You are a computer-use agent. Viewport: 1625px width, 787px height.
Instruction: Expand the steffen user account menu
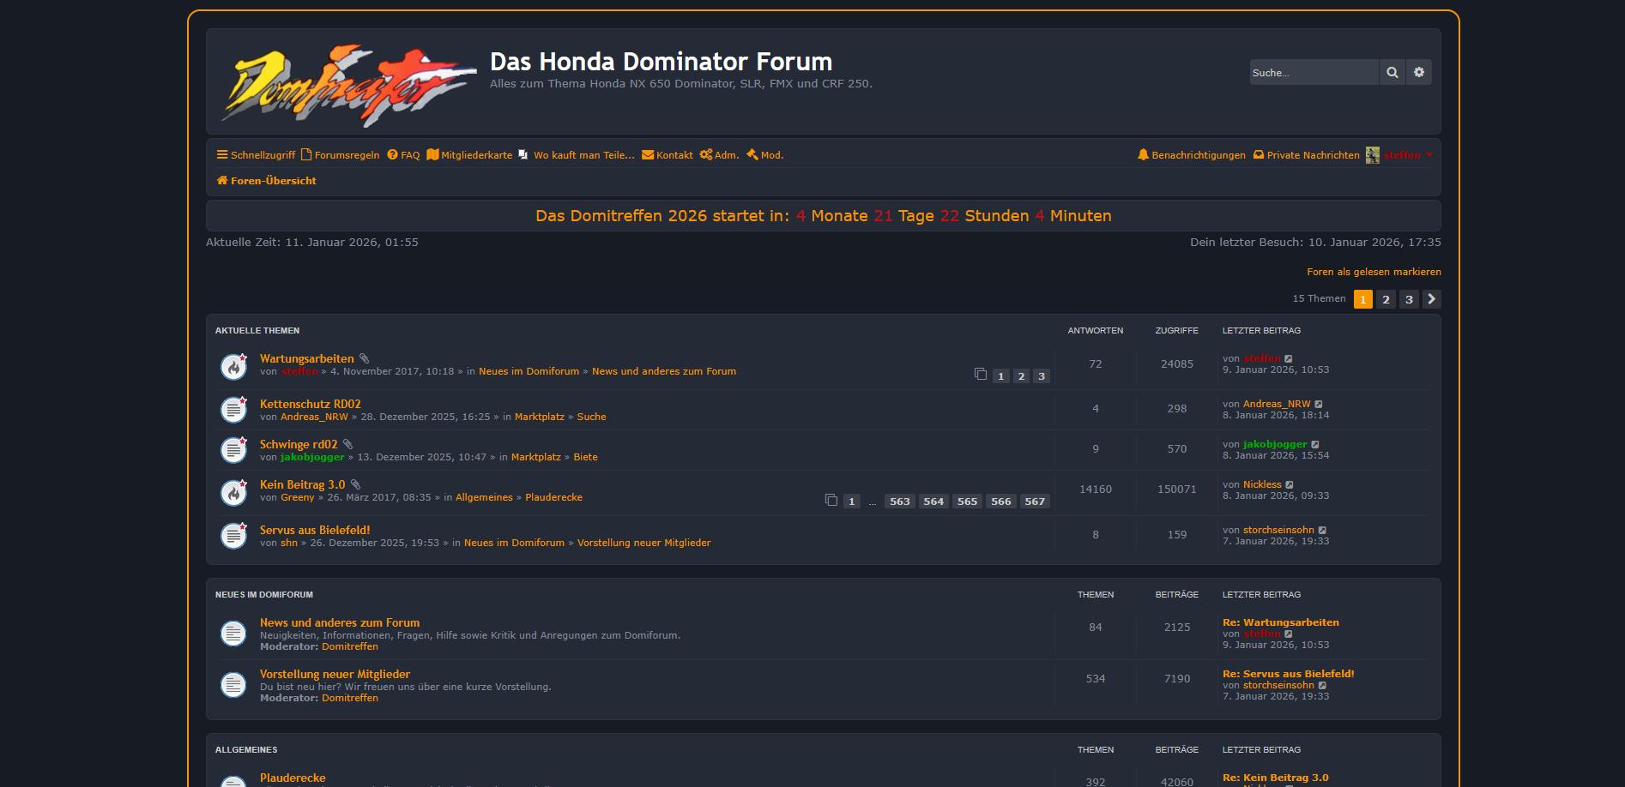pos(1408,155)
